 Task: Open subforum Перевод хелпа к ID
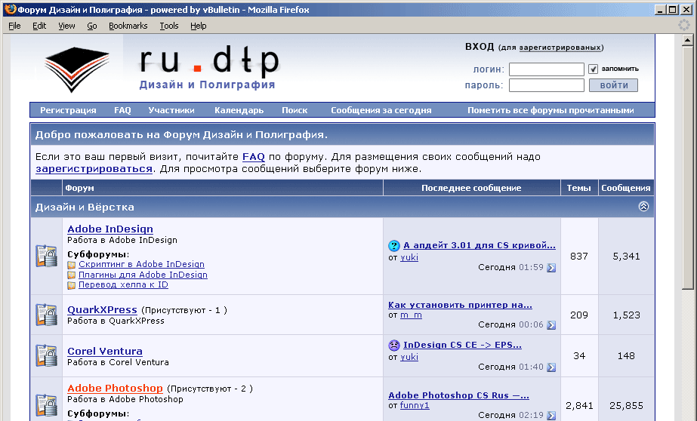[123, 284]
